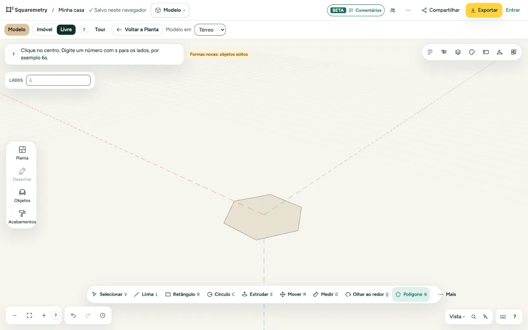Activate the Olhar ao redor tool
The height and width of the screenshot is (330, 528).
tap(367, 294)
